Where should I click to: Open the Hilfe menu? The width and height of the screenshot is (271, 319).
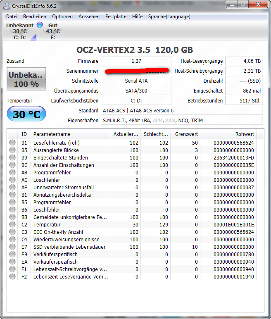point(137,17)
